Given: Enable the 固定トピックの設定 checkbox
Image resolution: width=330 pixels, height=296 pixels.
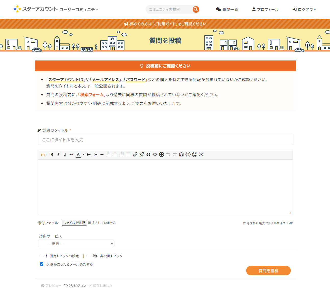Looking at the screenshot, I should tap(42, 255).
